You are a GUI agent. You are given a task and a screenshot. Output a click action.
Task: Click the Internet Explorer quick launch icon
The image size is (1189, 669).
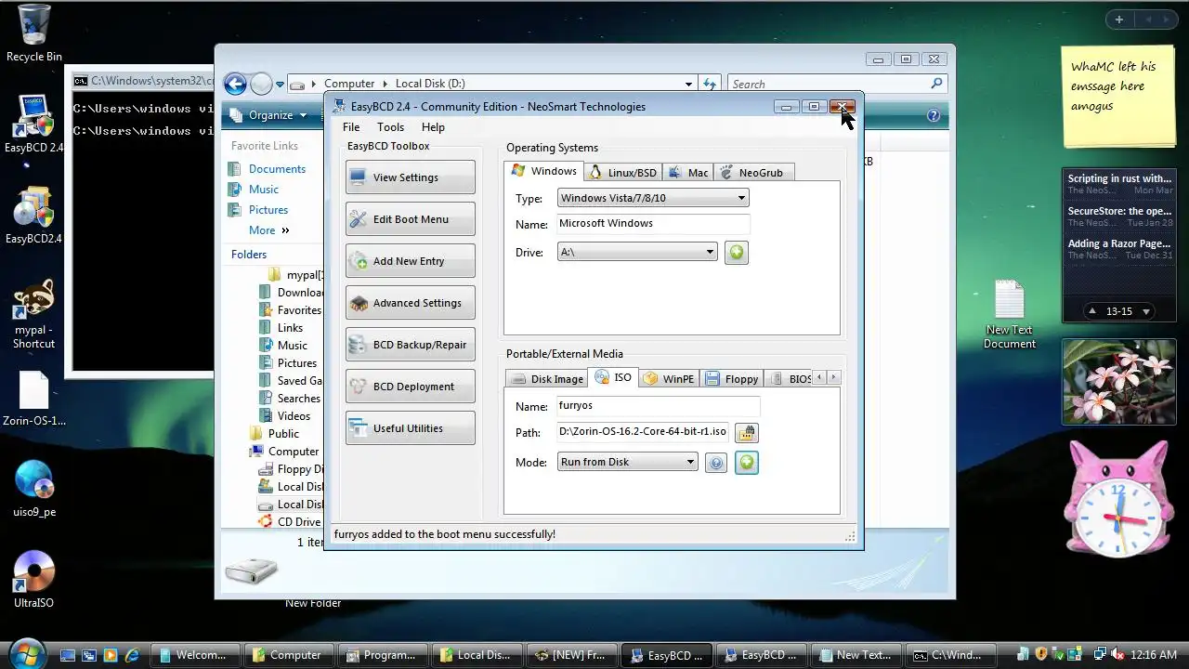132,655
